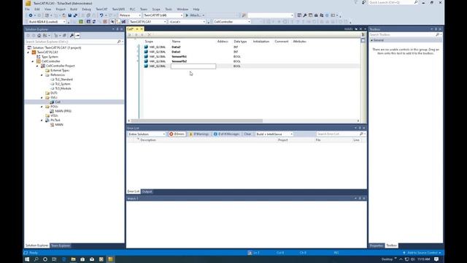Screen dimensions: 467x263
Task: Toggle auto-hide pin on Solution Explorer
Action: point(117,29)
